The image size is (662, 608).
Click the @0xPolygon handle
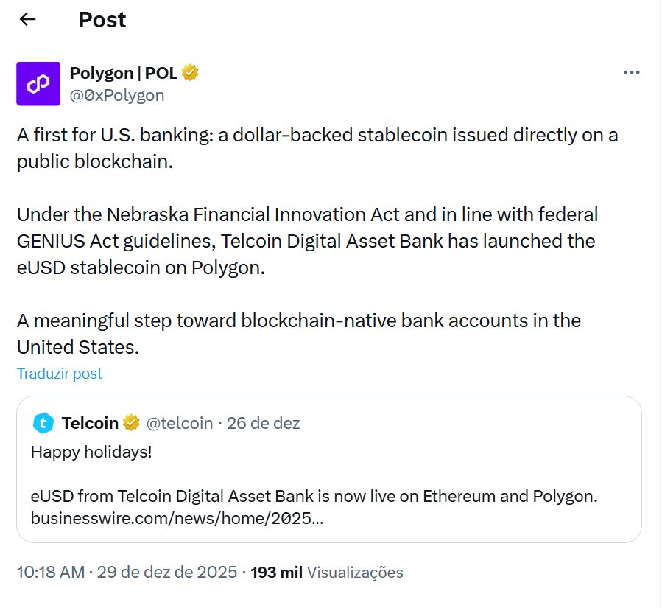click(x=116, y=95)
